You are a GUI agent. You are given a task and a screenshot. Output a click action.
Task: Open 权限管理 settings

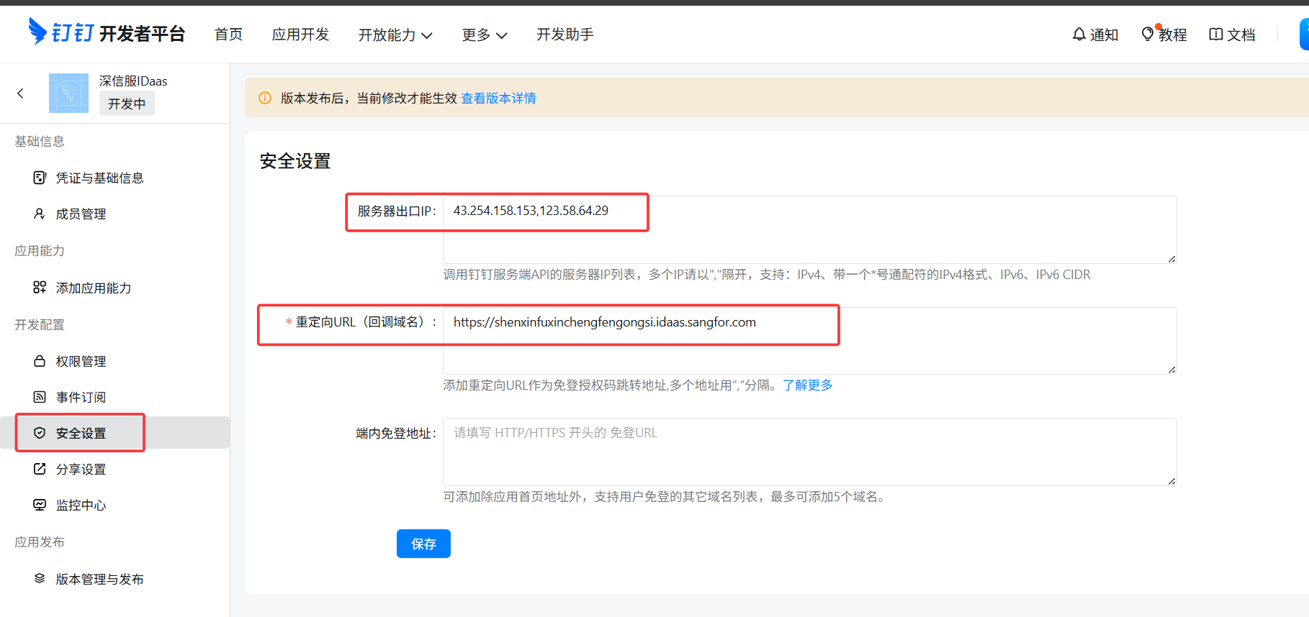[x=81, y=361]
